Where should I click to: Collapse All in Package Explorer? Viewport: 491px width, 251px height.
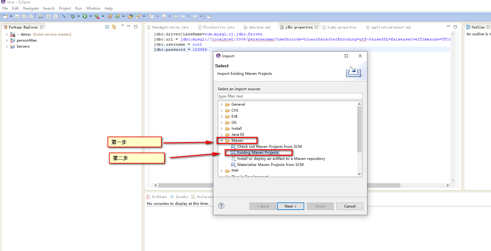tap(107, 27)
